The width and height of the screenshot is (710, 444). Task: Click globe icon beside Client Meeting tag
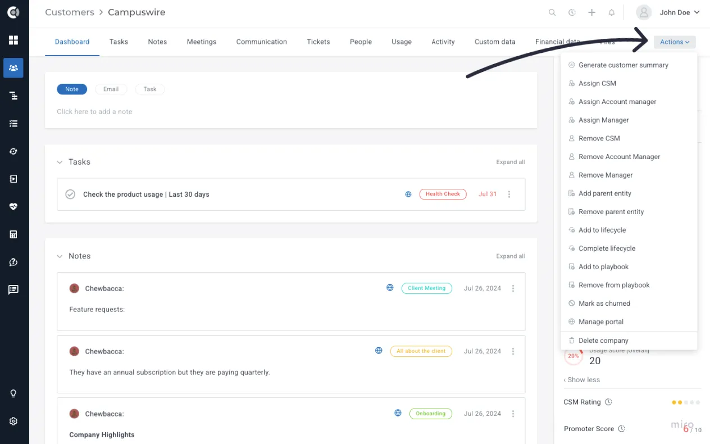pyautogui.click(x=390, y=288)
